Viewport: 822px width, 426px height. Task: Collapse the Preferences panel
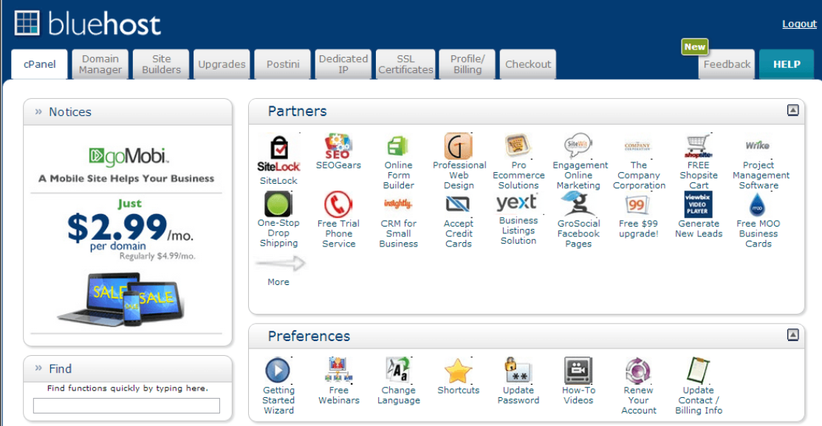click(793, 334)
